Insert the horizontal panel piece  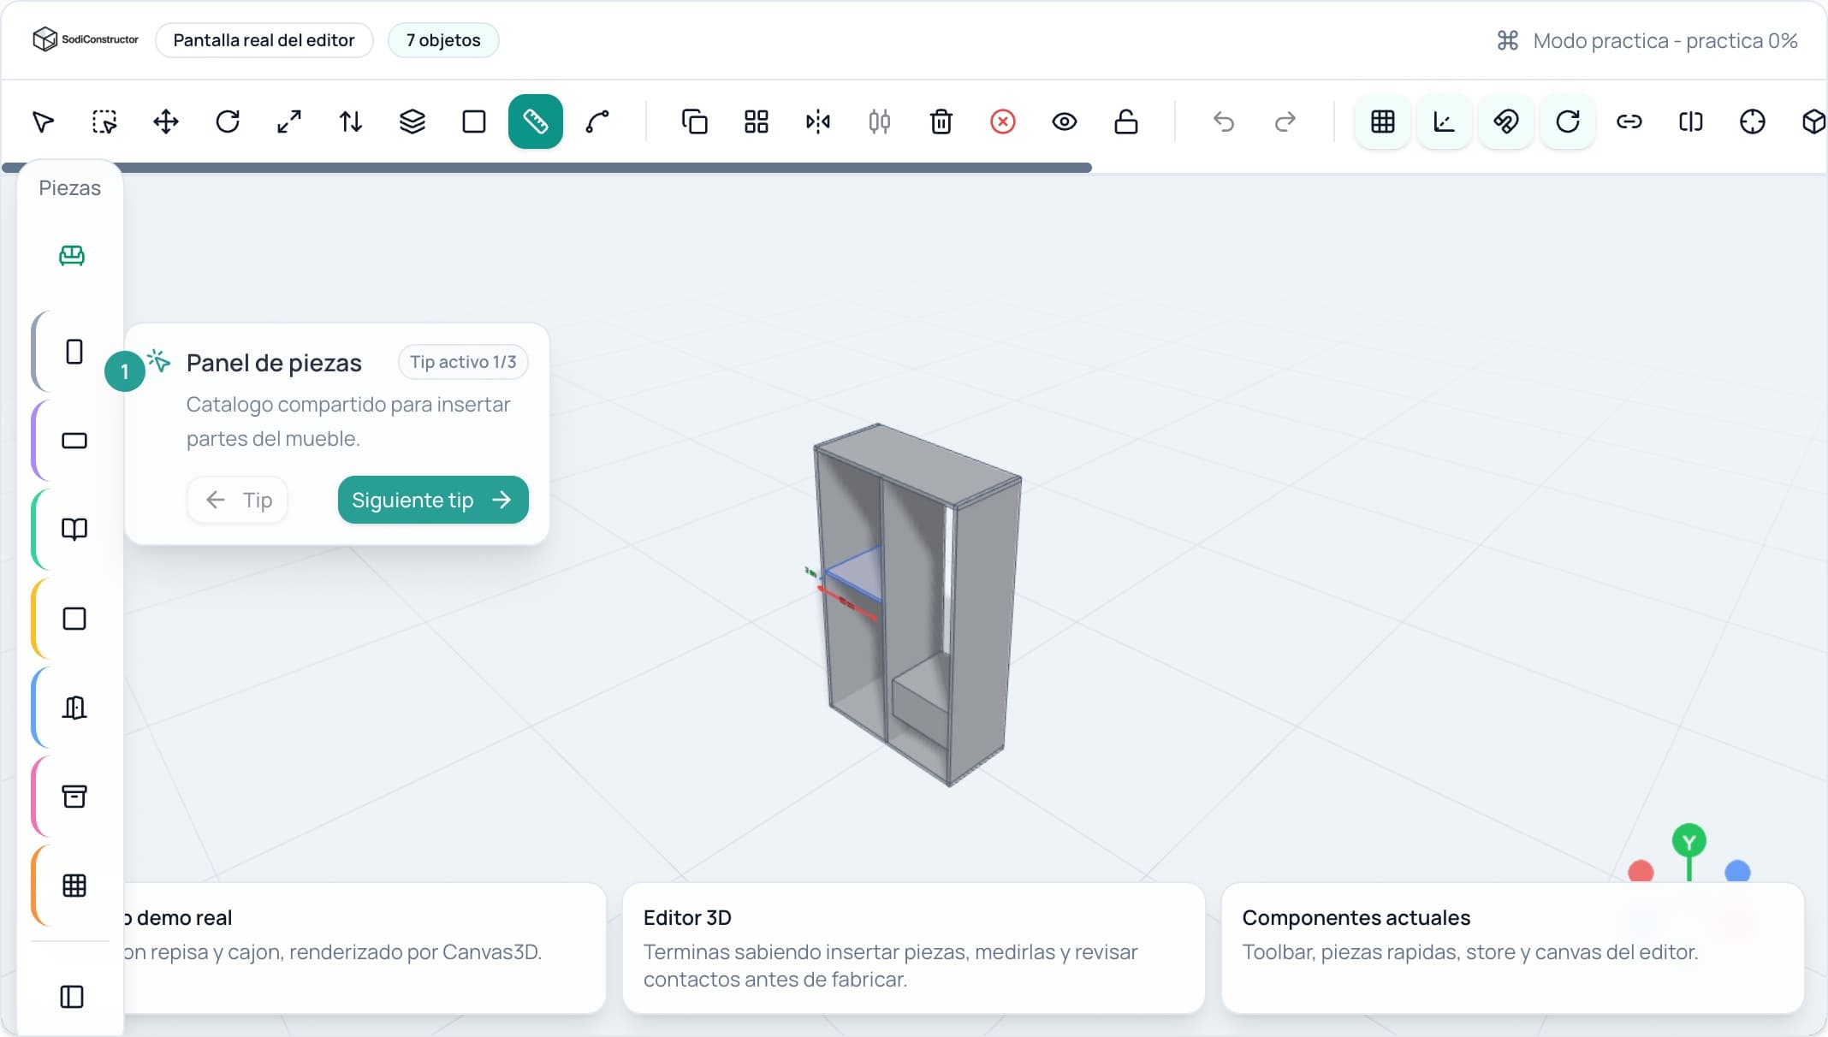(x=74, y=441)
